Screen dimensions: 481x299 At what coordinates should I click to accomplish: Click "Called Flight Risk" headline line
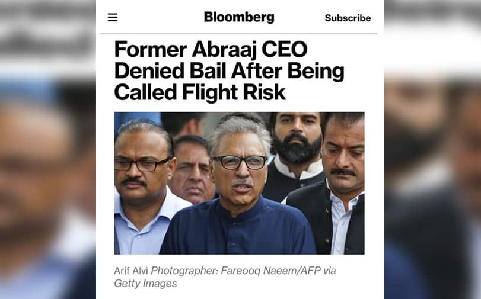click(x=200, y=92)
